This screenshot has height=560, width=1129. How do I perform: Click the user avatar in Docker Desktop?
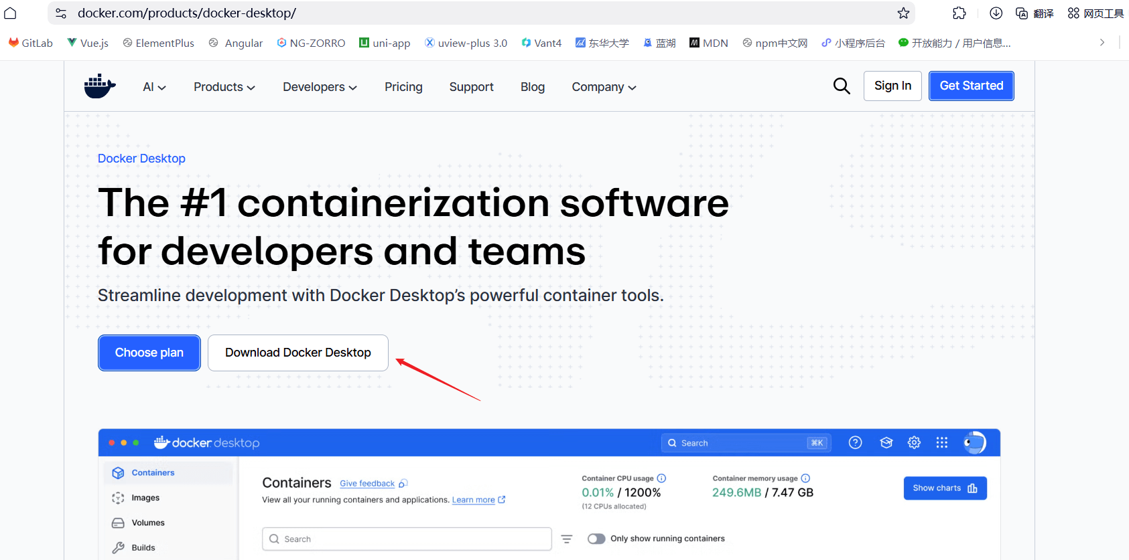click(975, 443)
